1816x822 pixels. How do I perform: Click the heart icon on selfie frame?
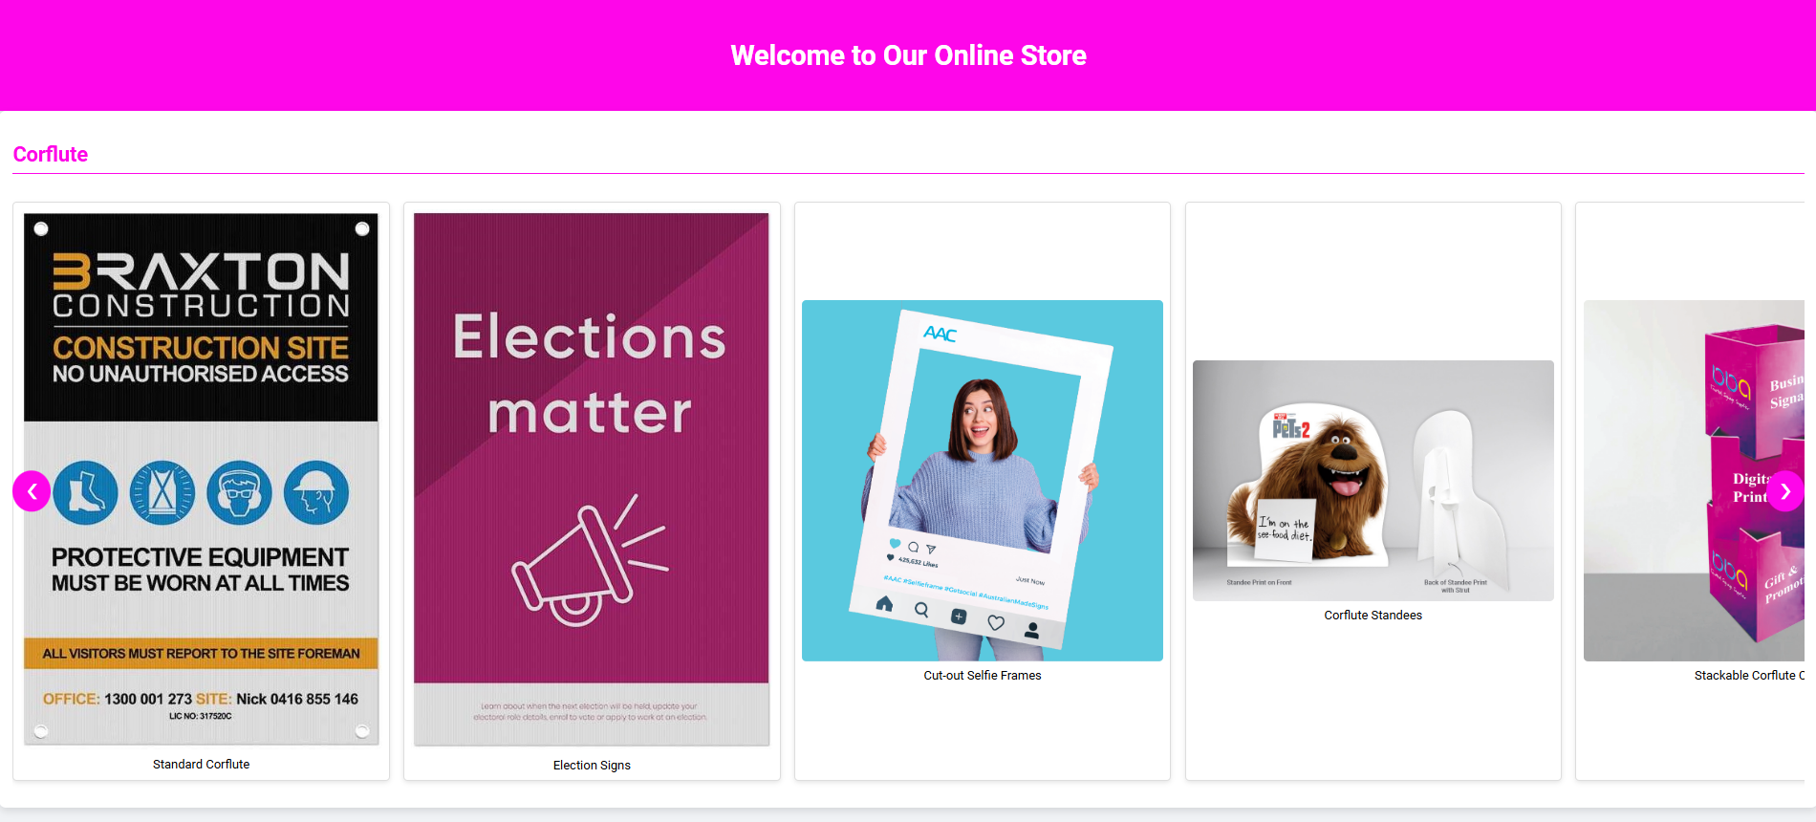[x=996, y=623]
